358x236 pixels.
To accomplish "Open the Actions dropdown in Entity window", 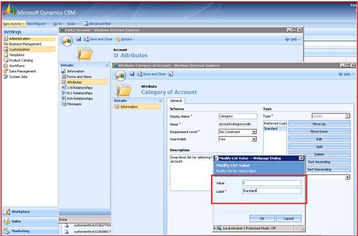I will [x=126, y=39].
